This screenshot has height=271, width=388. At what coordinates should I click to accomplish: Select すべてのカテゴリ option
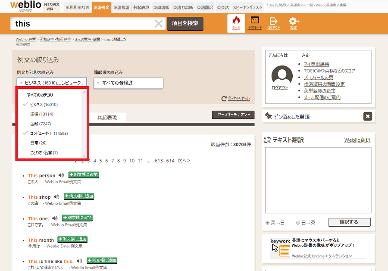pyautogui.click(x=40, y=95)
